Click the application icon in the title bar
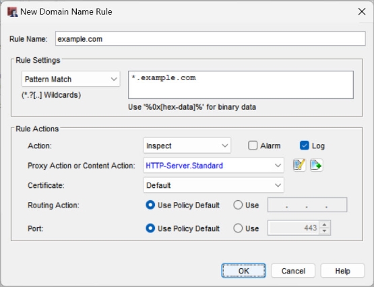This screenshot has height=287, width=374. tap(12, 11)
